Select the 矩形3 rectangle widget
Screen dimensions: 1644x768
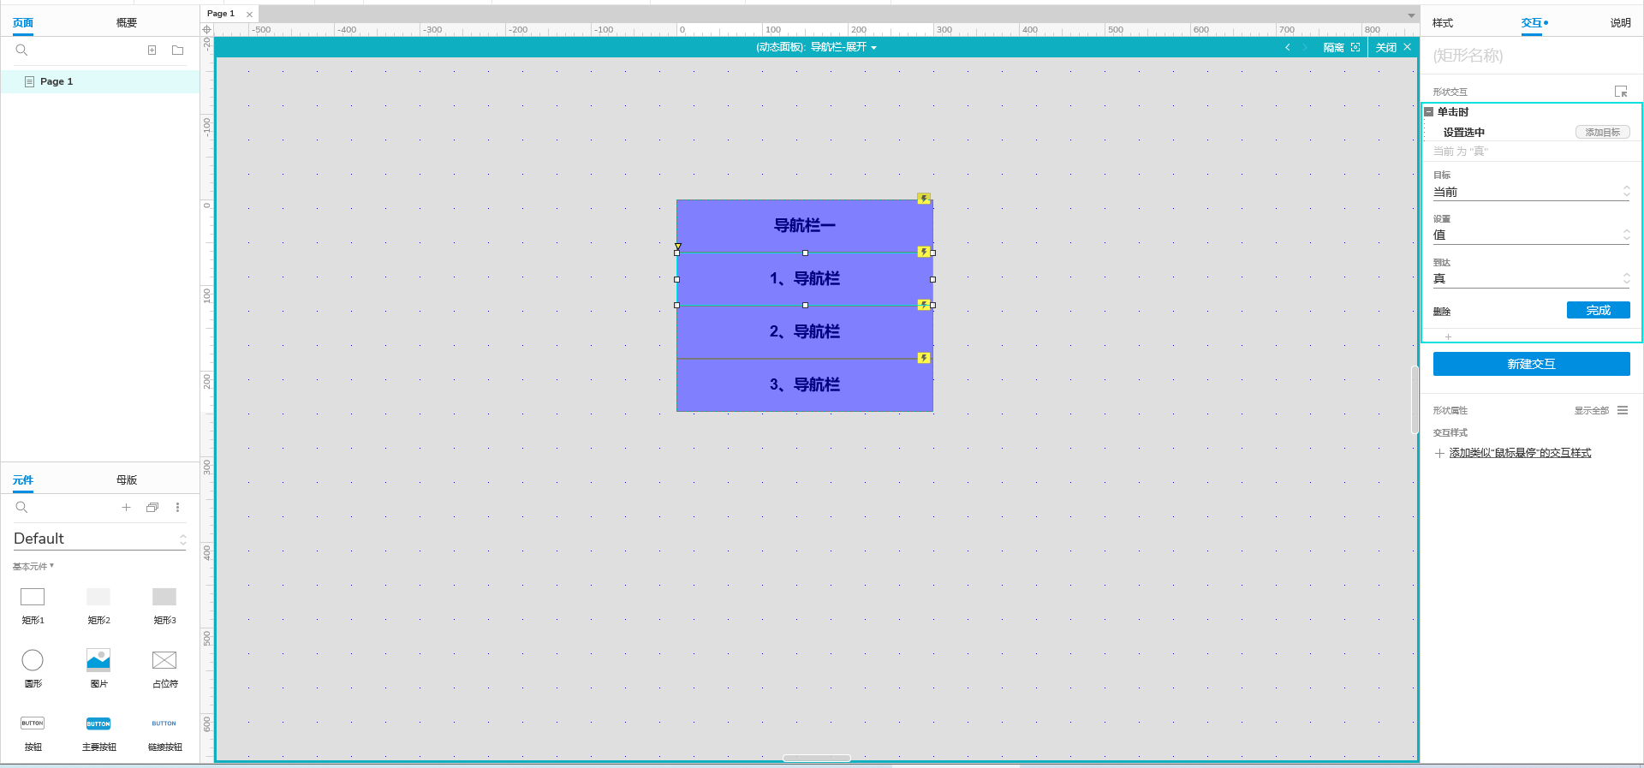coord(164,597)
